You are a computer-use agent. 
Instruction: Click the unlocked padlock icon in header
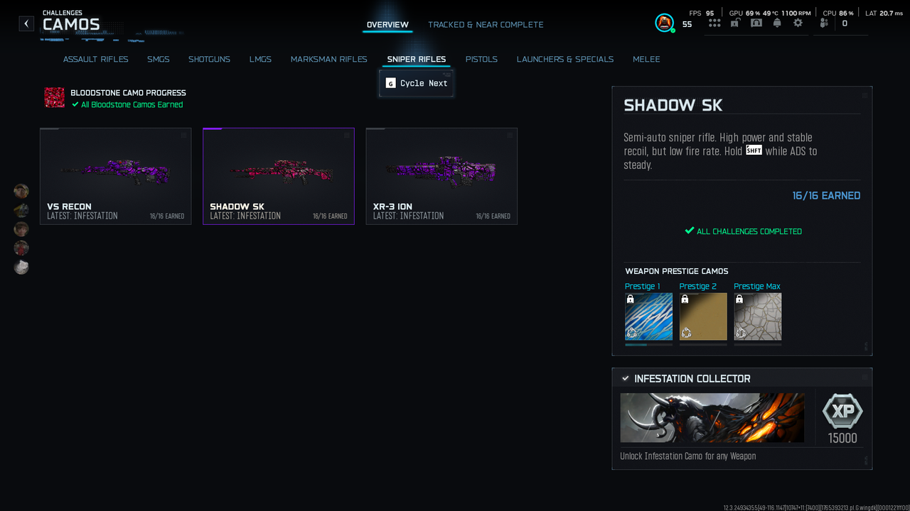[735, 23]
